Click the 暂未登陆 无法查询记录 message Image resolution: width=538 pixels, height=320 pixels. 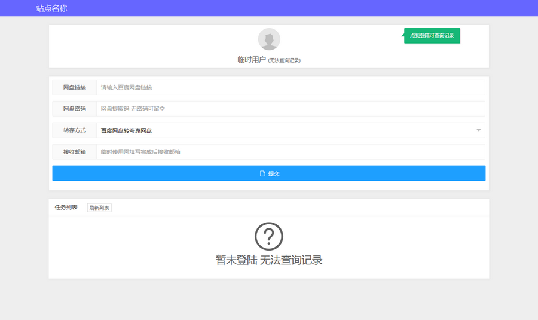click(269, 260)
